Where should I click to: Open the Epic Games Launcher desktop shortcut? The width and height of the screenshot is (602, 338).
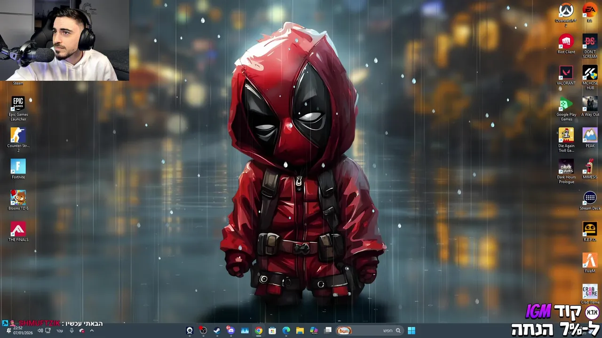[x=18, y=109]
